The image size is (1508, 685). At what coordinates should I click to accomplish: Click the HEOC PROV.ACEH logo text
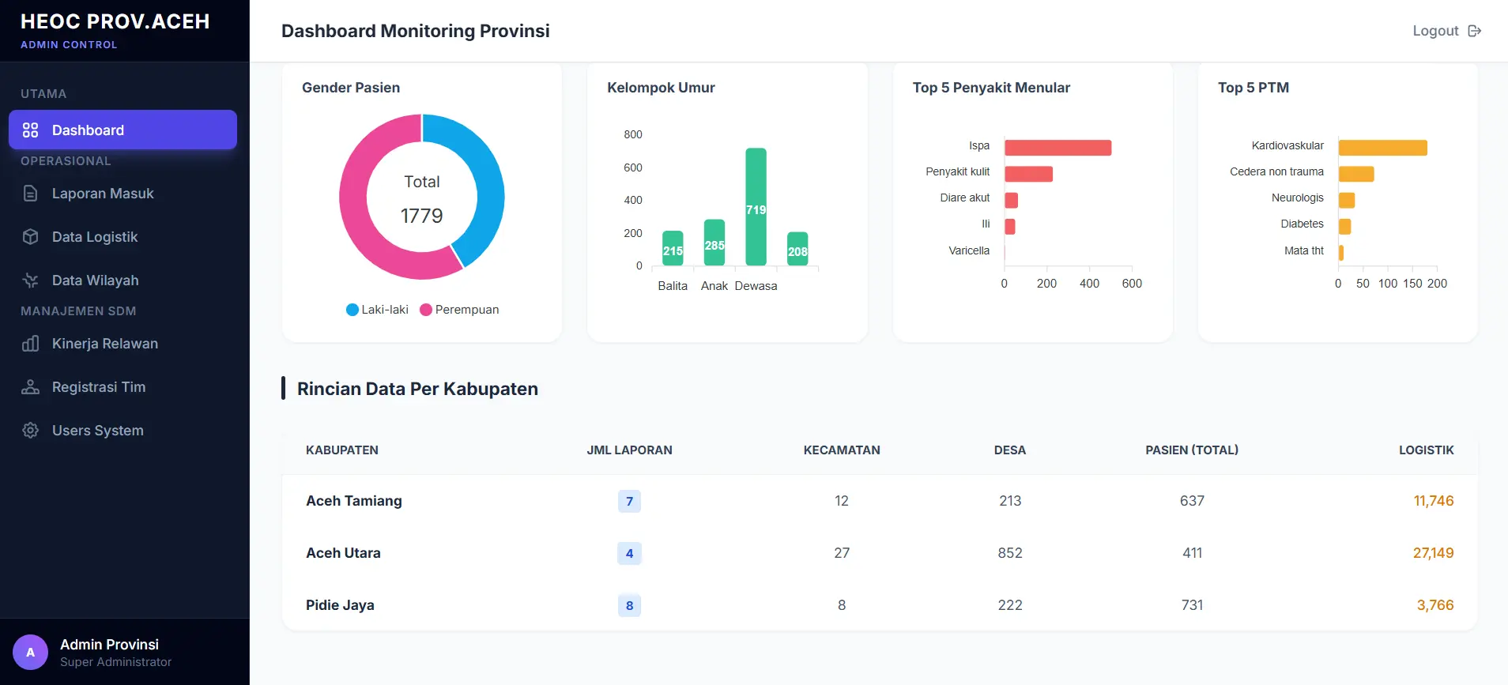click(115, 21)
